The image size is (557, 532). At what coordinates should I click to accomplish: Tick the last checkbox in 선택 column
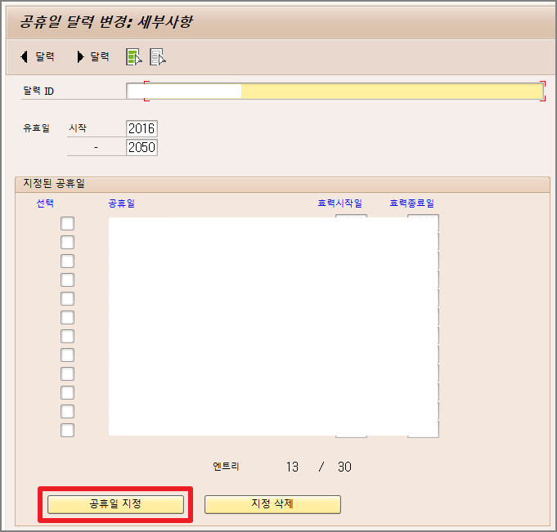(x=68, y=431)
